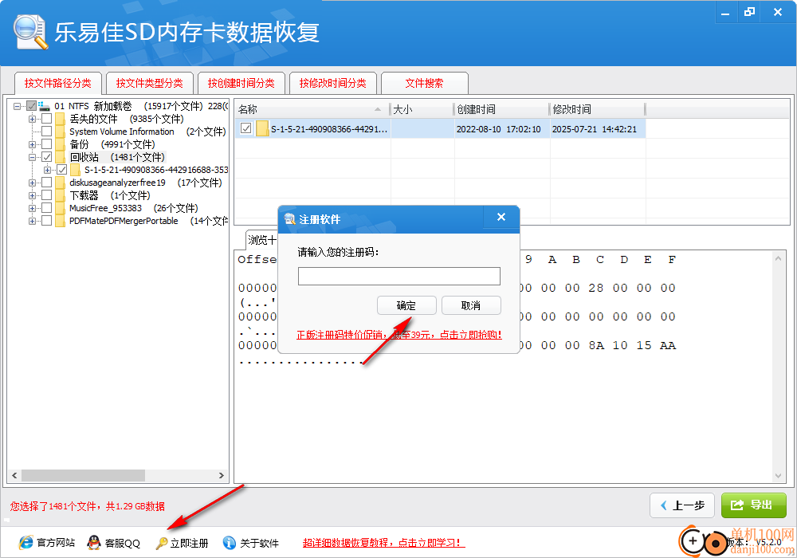Check the 下载器 checkbox
797x558 pixels.
[x=47, y=195]
